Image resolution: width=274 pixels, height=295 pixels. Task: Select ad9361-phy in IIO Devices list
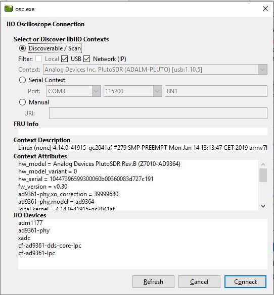tap(34, 230)
